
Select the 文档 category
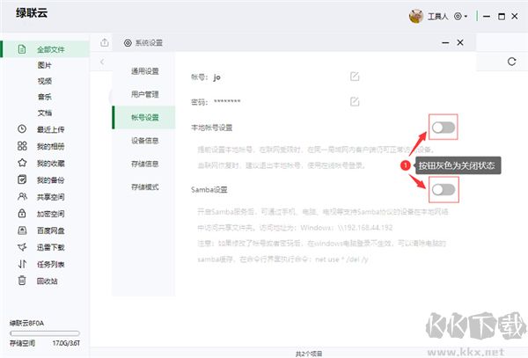pyautogui.click(x=45, y=113)
